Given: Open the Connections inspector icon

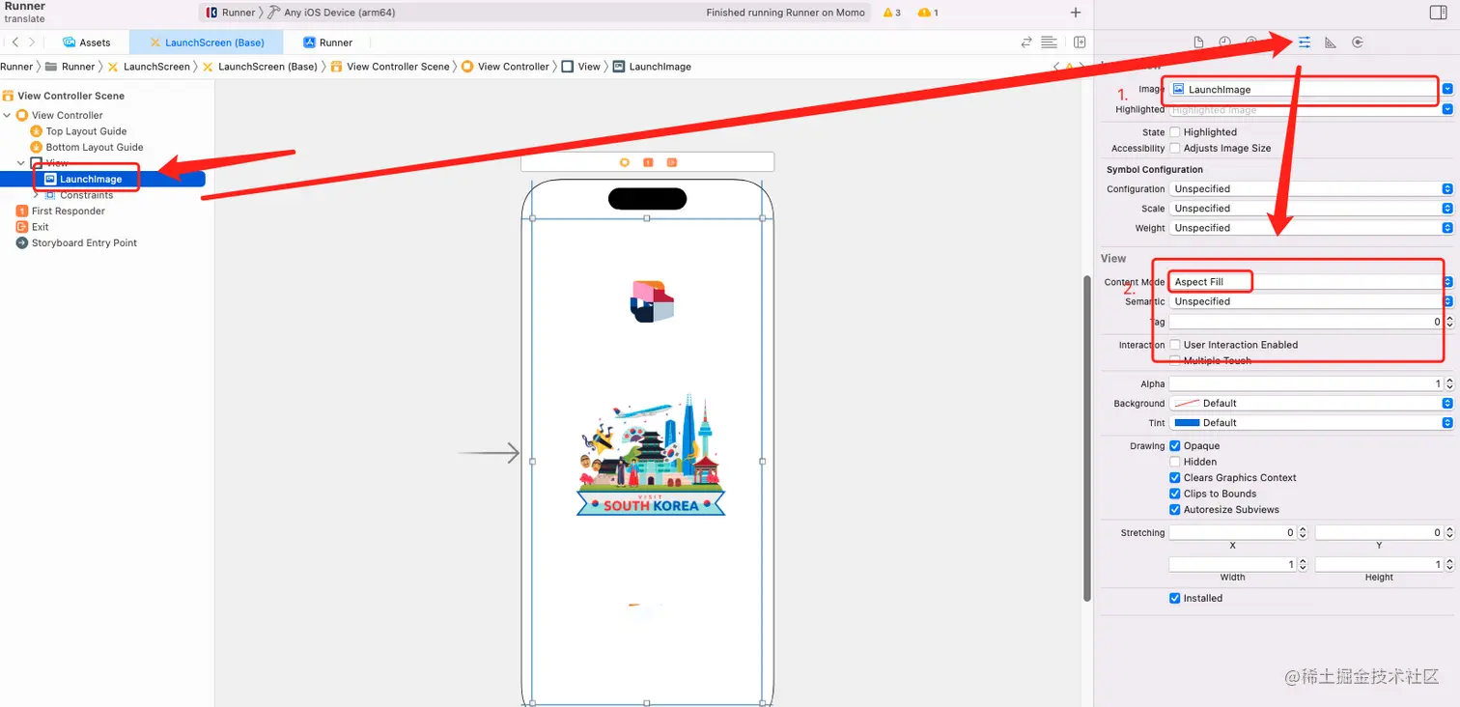Looking at the screenshot, I should tap(1358, 42).
